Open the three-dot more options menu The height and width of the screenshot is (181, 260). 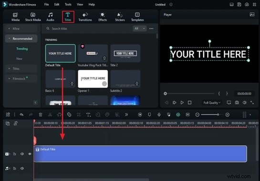[151, 29]
